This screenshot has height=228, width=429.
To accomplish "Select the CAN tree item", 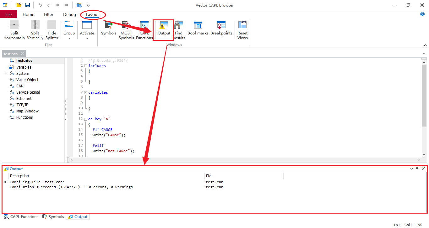I will [20, 86].
